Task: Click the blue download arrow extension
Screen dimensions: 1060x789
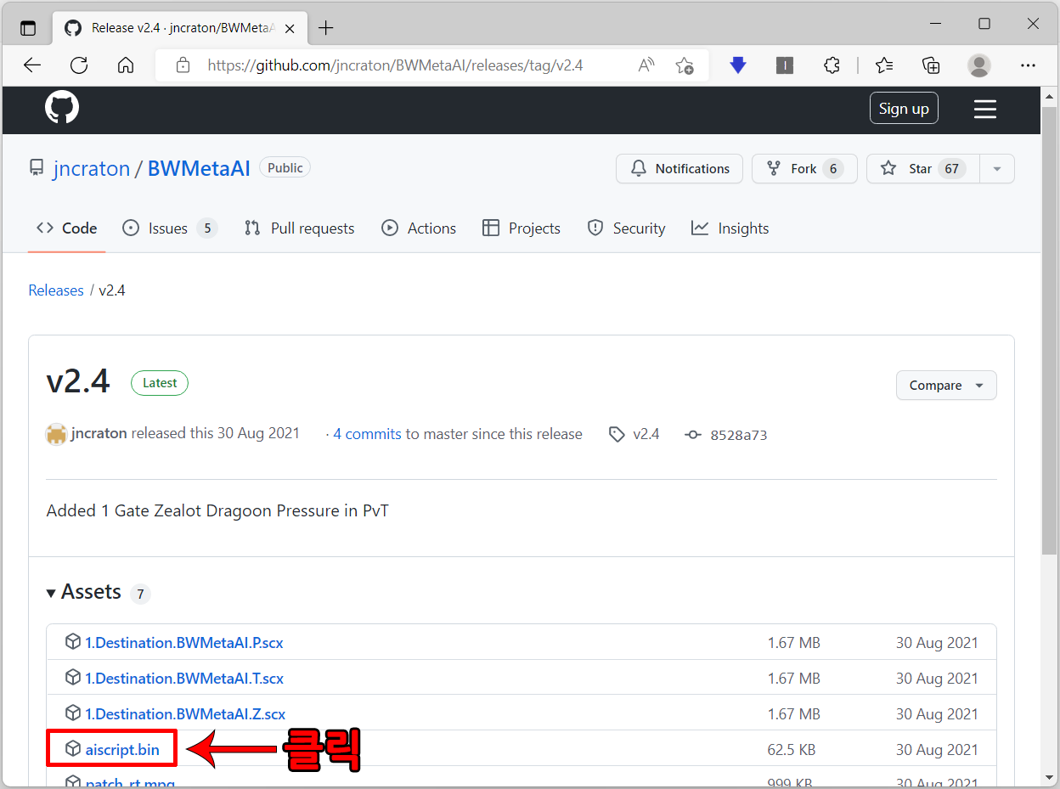Action: coord(738,65)
